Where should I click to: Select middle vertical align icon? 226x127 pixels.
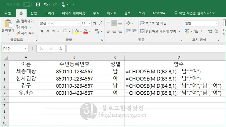click(x=114, y=23)
